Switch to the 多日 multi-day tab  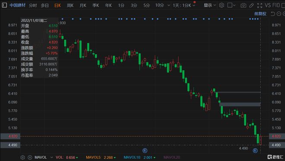tap(45, 6)
